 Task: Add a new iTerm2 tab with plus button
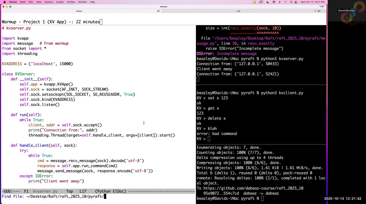324,11
